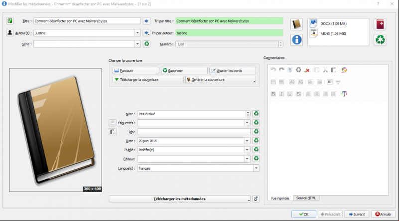Click Parcourir to browse for cover

point(136,71)
